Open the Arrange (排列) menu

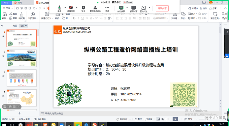192,18
